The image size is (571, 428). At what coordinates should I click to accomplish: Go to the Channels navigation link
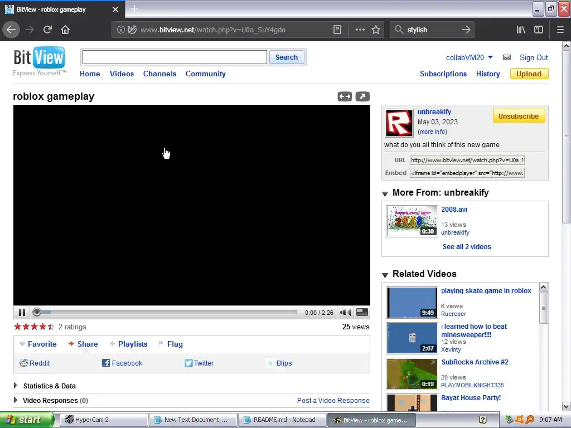[x=159, y=74]
